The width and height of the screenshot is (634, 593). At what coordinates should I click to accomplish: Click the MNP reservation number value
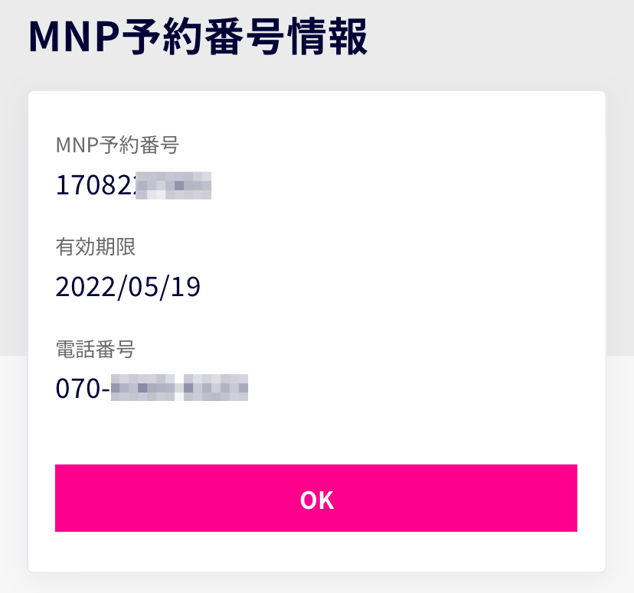pyautogui.click(x=133, y=185)
